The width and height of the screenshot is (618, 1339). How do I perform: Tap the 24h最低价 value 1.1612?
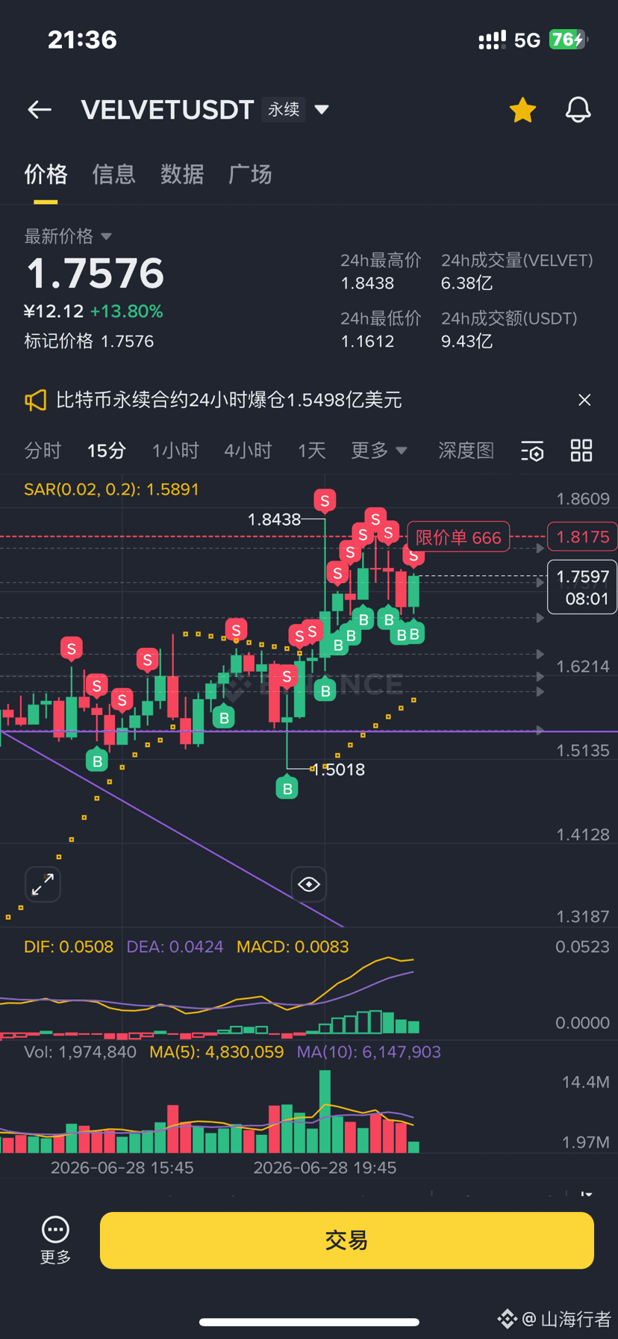pyautogui.click(x=367, y=341)
